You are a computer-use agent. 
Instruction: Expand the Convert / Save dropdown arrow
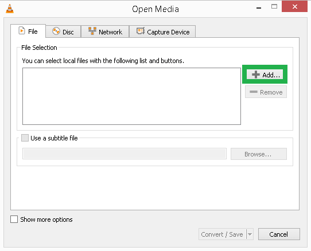[250, 234]
